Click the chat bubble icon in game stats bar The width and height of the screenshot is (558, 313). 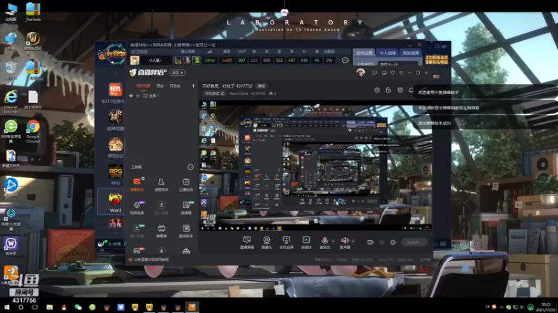point(345,61)
